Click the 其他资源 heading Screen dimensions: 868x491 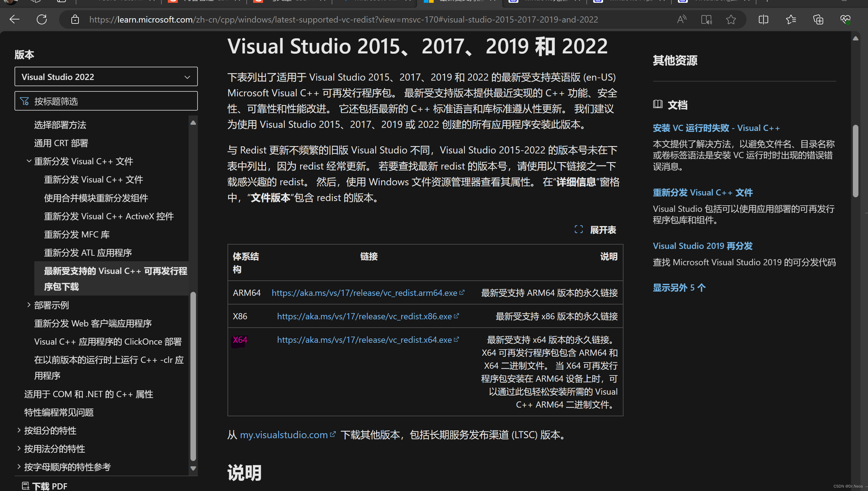pyautogui.click(x=675, y=60)
